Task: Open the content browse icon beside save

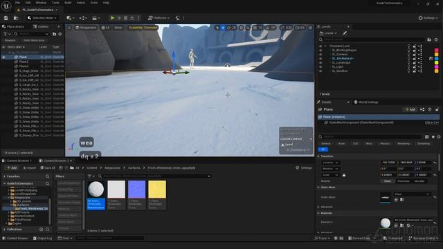Action: point(16,18)
